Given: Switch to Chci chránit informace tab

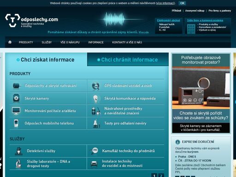Looking at the screenshot, I should 128,59.
